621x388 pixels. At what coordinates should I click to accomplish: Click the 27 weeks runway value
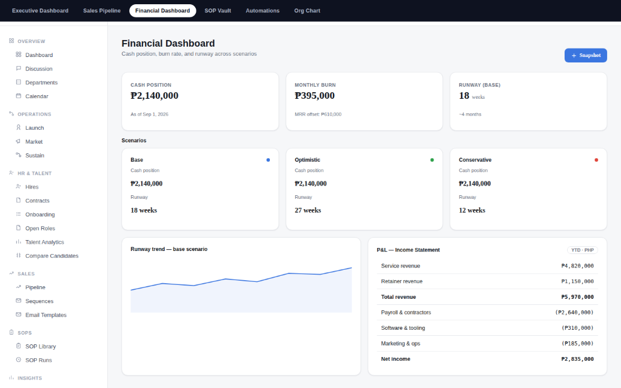pos(307,210)
